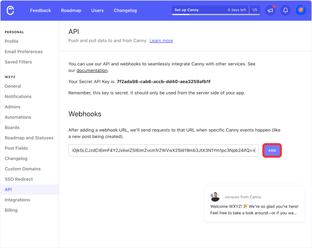The width and height of the screenshot is (312, 248).
Task: Switch to the Changelog top navigation
Action: tap(125, 10)
